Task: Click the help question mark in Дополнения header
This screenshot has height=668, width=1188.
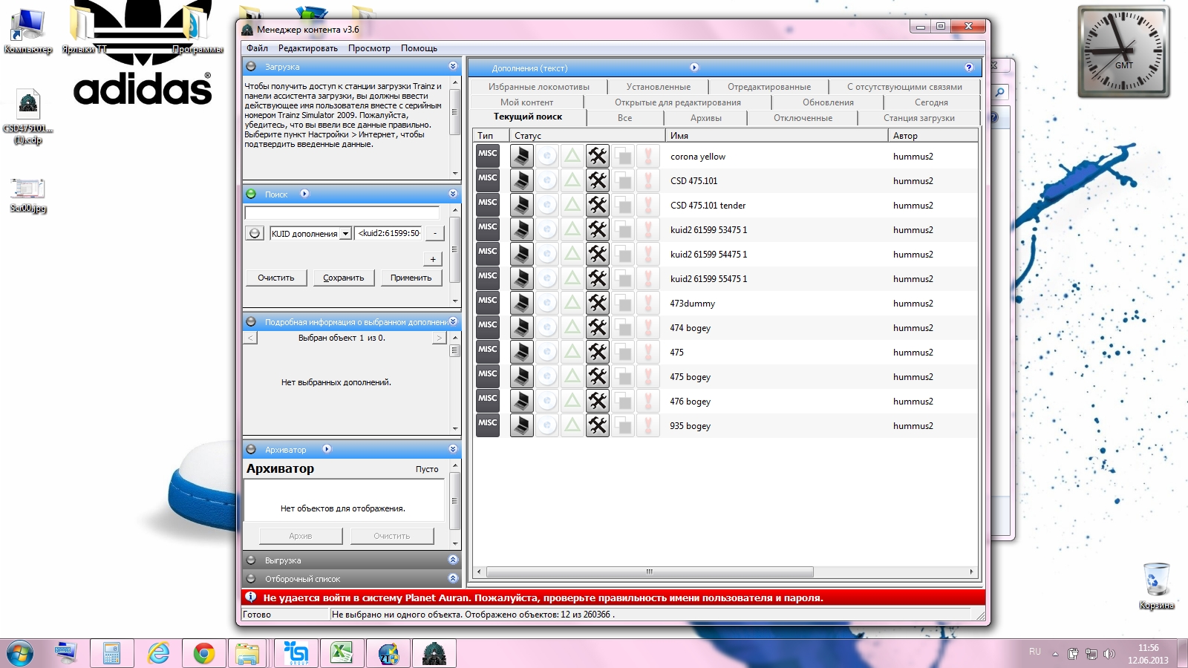Action: point(968,68)
